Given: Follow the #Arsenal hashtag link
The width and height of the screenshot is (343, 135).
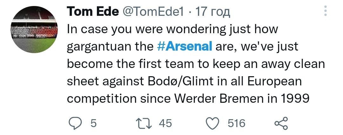Looking at the screenshot, I should (185, 46).
